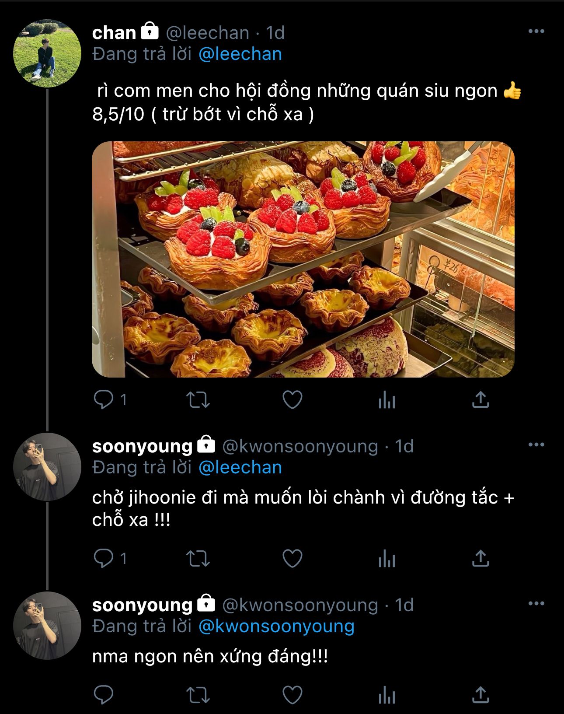Like soonyoung's 'chở jihoonie' reply

point(292,558)
